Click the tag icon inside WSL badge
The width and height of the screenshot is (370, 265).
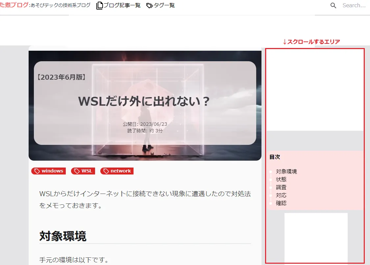pyautogui.click(x=77, y=171)
